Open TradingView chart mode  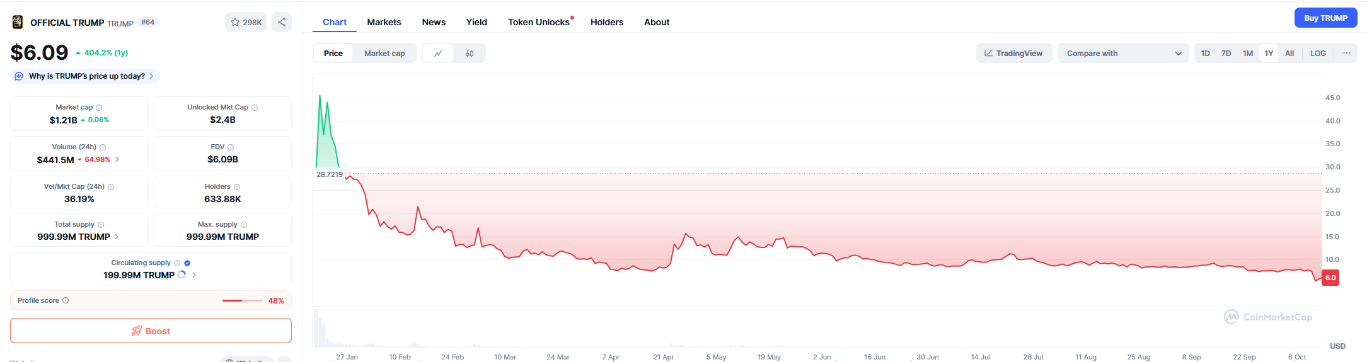[1013, 54]
